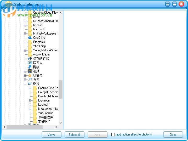Select the 保存的游戏 tree item
188x141 pixels.
41,59
